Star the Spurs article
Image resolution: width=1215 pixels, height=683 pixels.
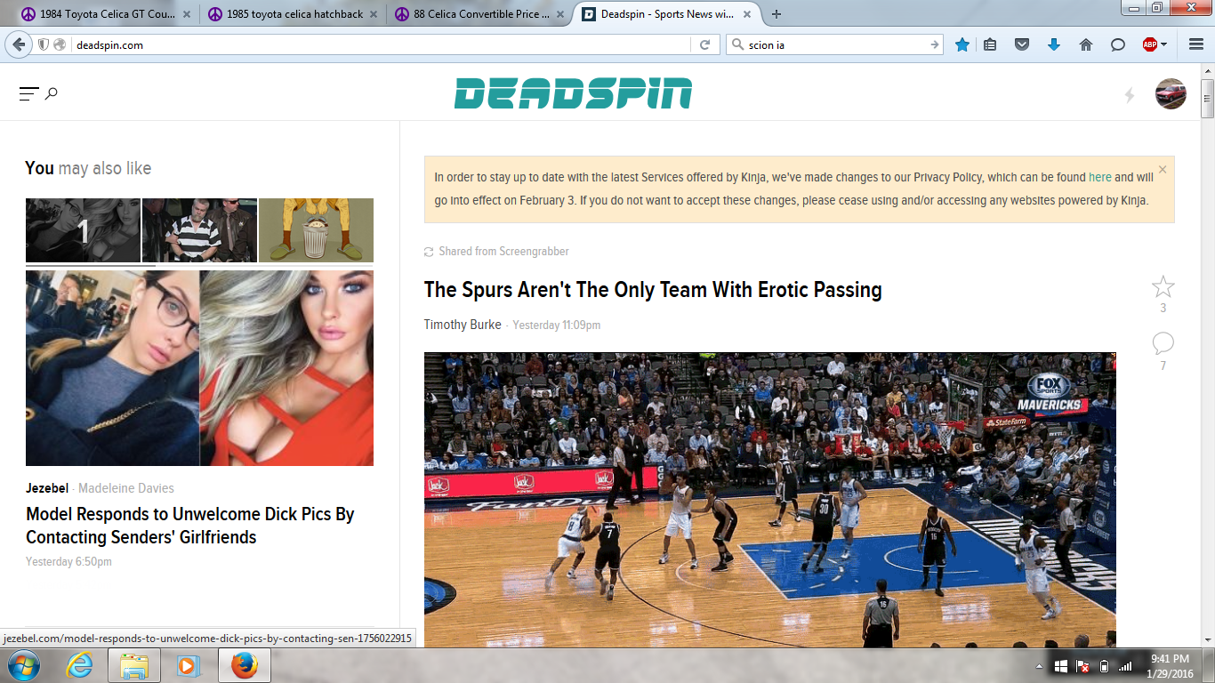(1163, 286)
